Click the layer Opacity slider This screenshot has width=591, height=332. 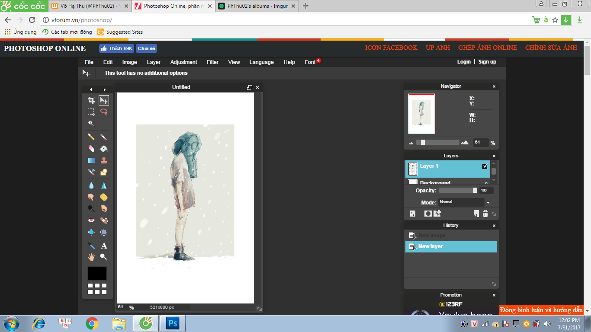458,191
